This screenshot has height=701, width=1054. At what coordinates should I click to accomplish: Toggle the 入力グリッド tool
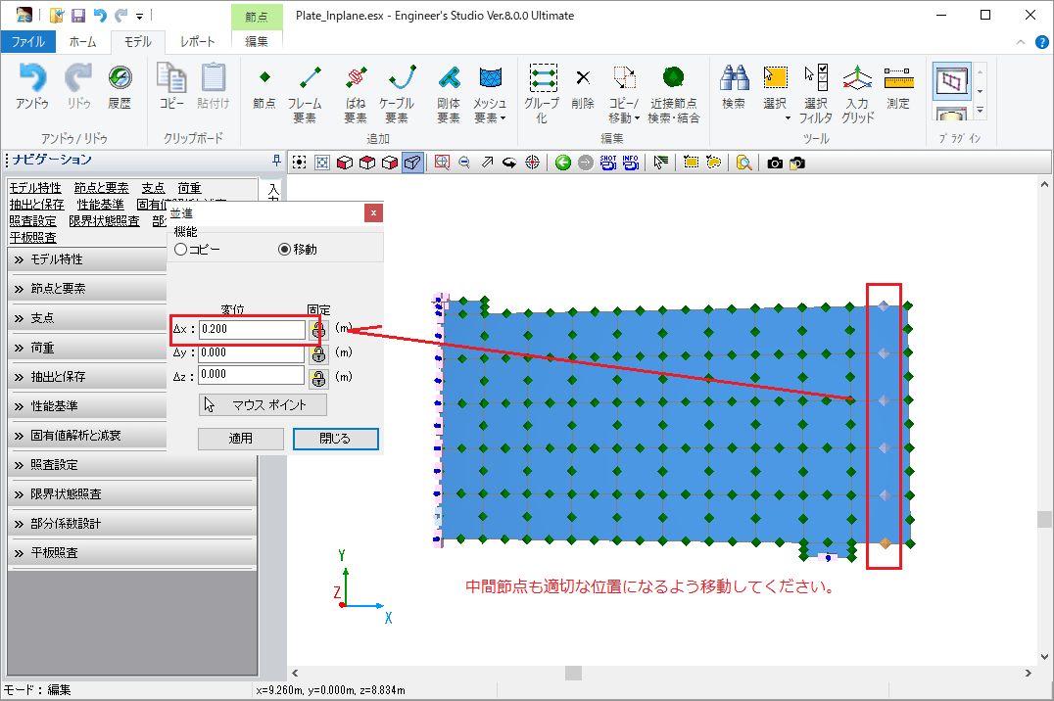click(858, 94)
